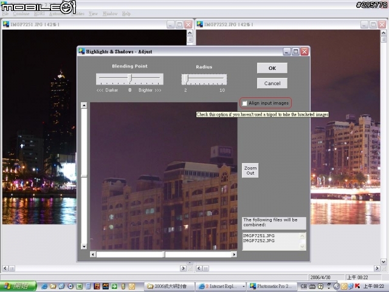Click the Blending Point slider handle
This screenshot has height=292, width=389.
[129, 78]
